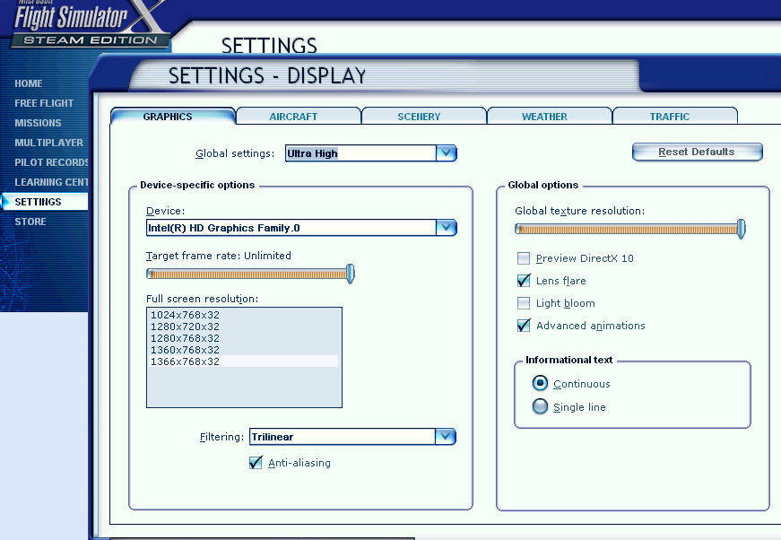Viewport: 781px width, 540px height.
Task: Click the Target frame rate slider
Action: click(249, 274)
